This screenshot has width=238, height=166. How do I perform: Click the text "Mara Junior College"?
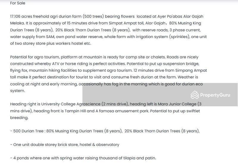[176, 104]
